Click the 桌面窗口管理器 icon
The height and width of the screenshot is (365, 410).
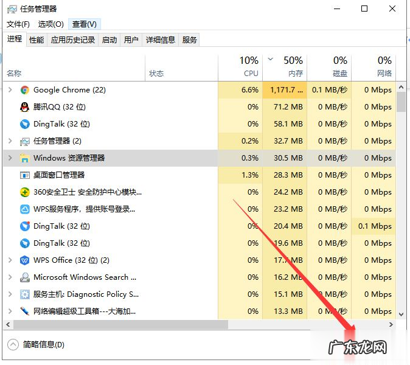(x=24, y=175)
